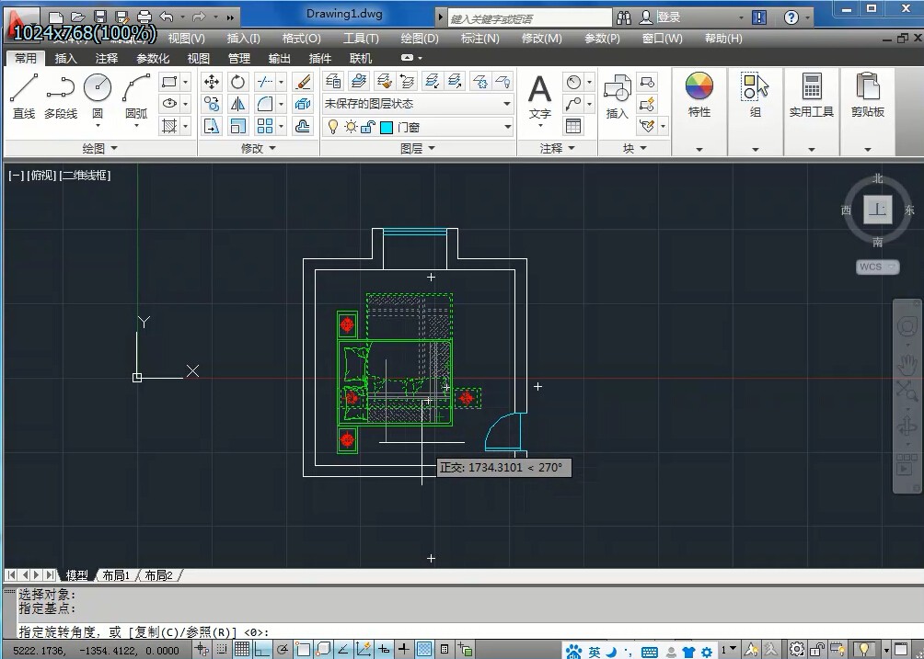Viewport: 924px width, 659px height.
Task: Click the Array tool icon
Action: coord(266,126)
